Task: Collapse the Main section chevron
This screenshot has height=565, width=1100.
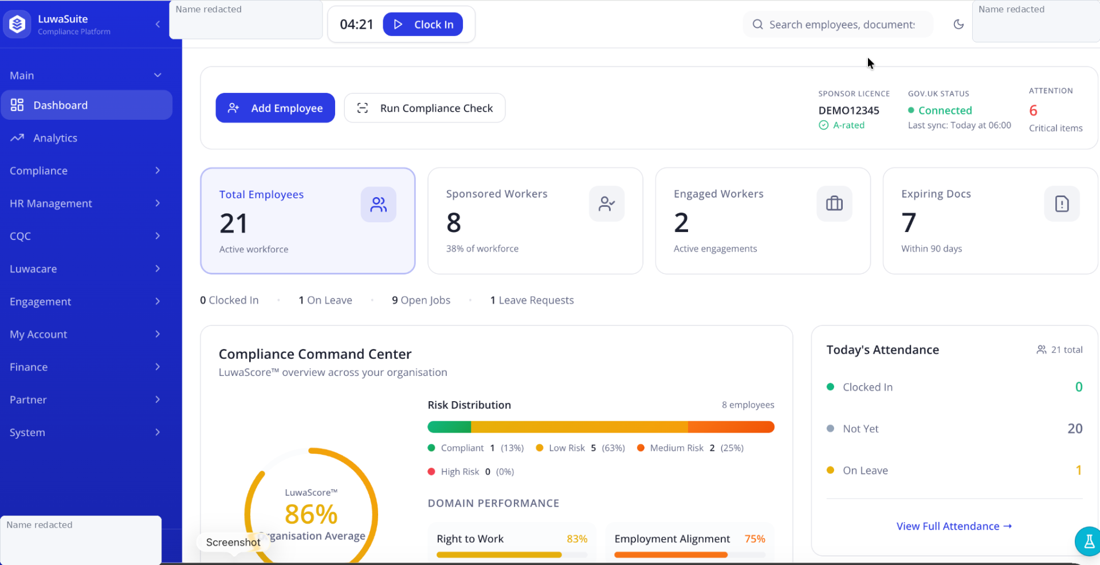Action: (158, 75)
